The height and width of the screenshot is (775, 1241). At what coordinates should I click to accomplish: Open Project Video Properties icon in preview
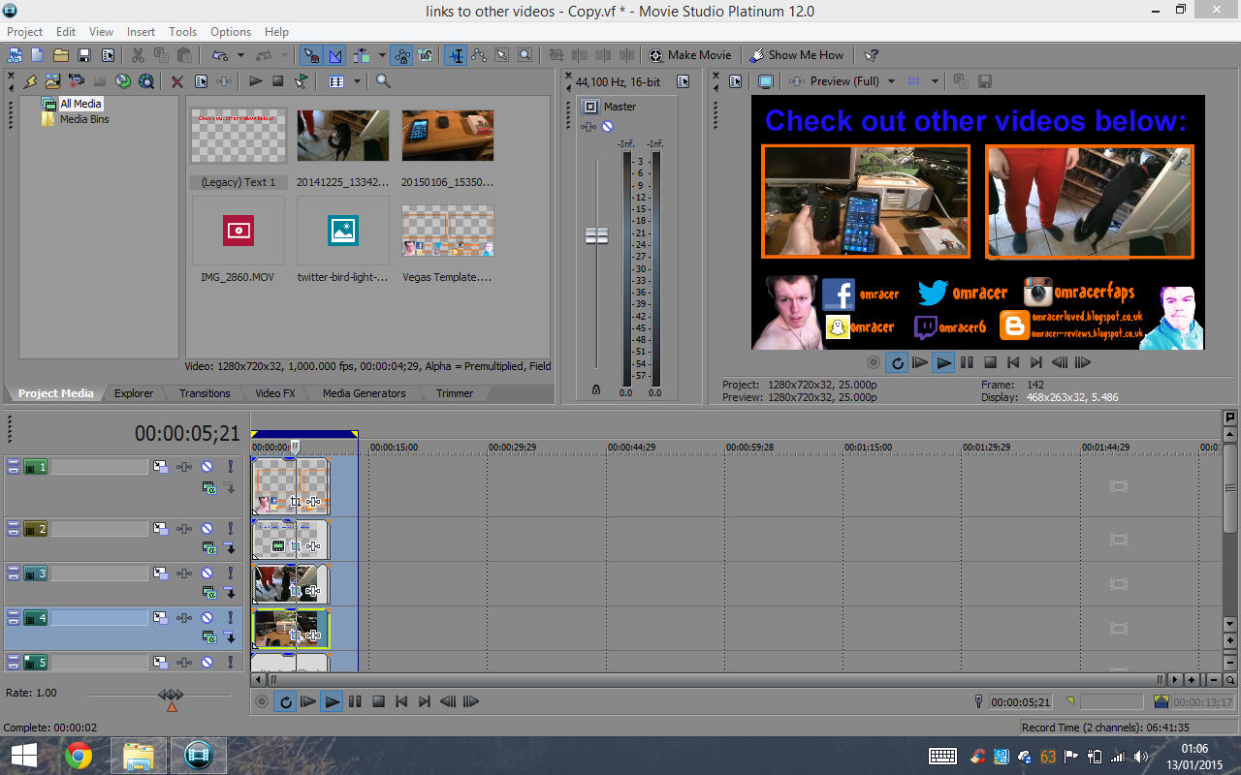[735, 81]
